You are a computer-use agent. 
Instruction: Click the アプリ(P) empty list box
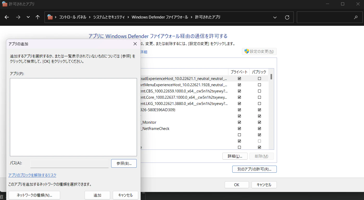pos(73,117)
